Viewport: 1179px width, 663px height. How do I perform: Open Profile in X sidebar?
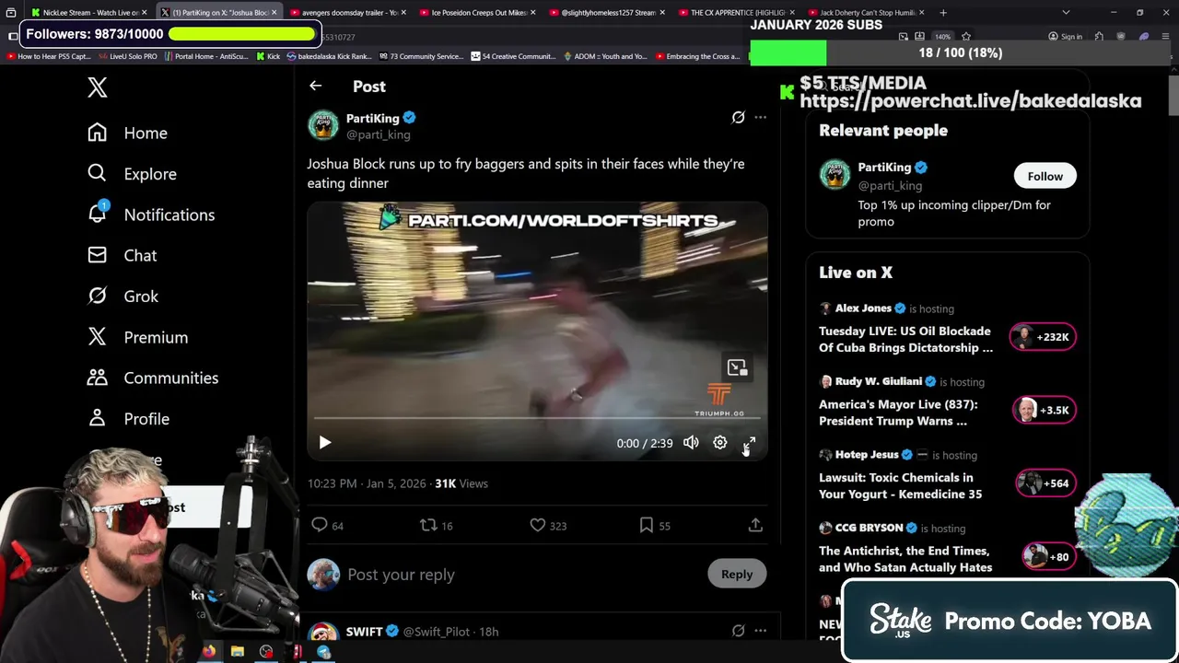coord(128,418)
